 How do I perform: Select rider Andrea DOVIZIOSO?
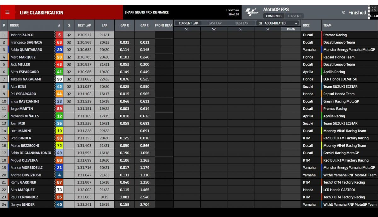[26, 175]
